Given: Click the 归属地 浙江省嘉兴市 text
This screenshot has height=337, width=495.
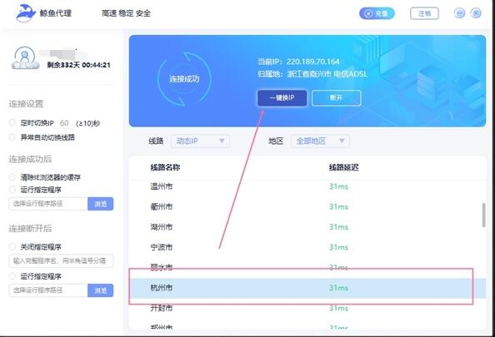Looking at the screenshot, I should pos(312,74).
